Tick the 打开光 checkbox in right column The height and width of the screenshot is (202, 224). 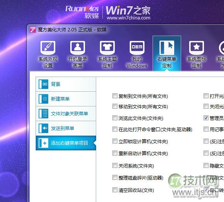(206, 96)
